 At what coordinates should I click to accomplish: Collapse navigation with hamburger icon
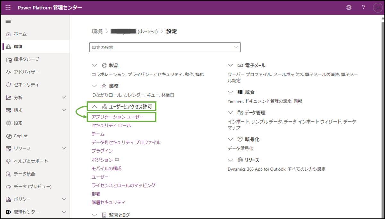pyautogui.click(x=8, y=21)
